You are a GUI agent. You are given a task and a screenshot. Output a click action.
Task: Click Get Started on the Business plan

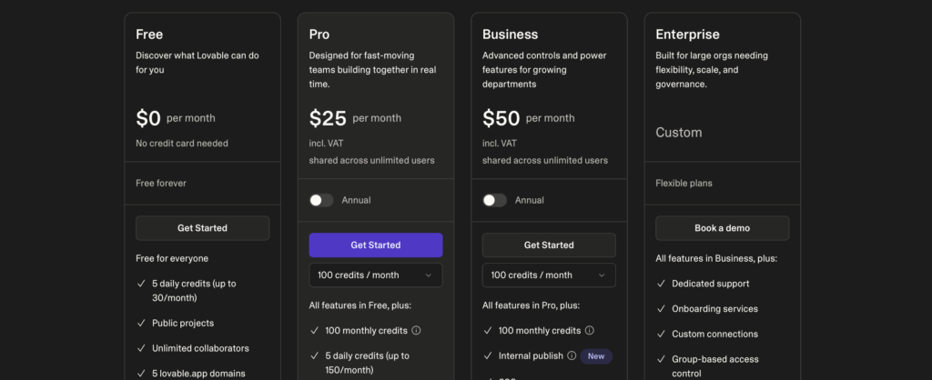click(548, 245)
